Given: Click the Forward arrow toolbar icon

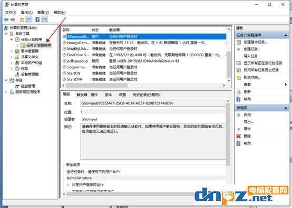Looking at the screenshot, I should [x=13, y=19].
